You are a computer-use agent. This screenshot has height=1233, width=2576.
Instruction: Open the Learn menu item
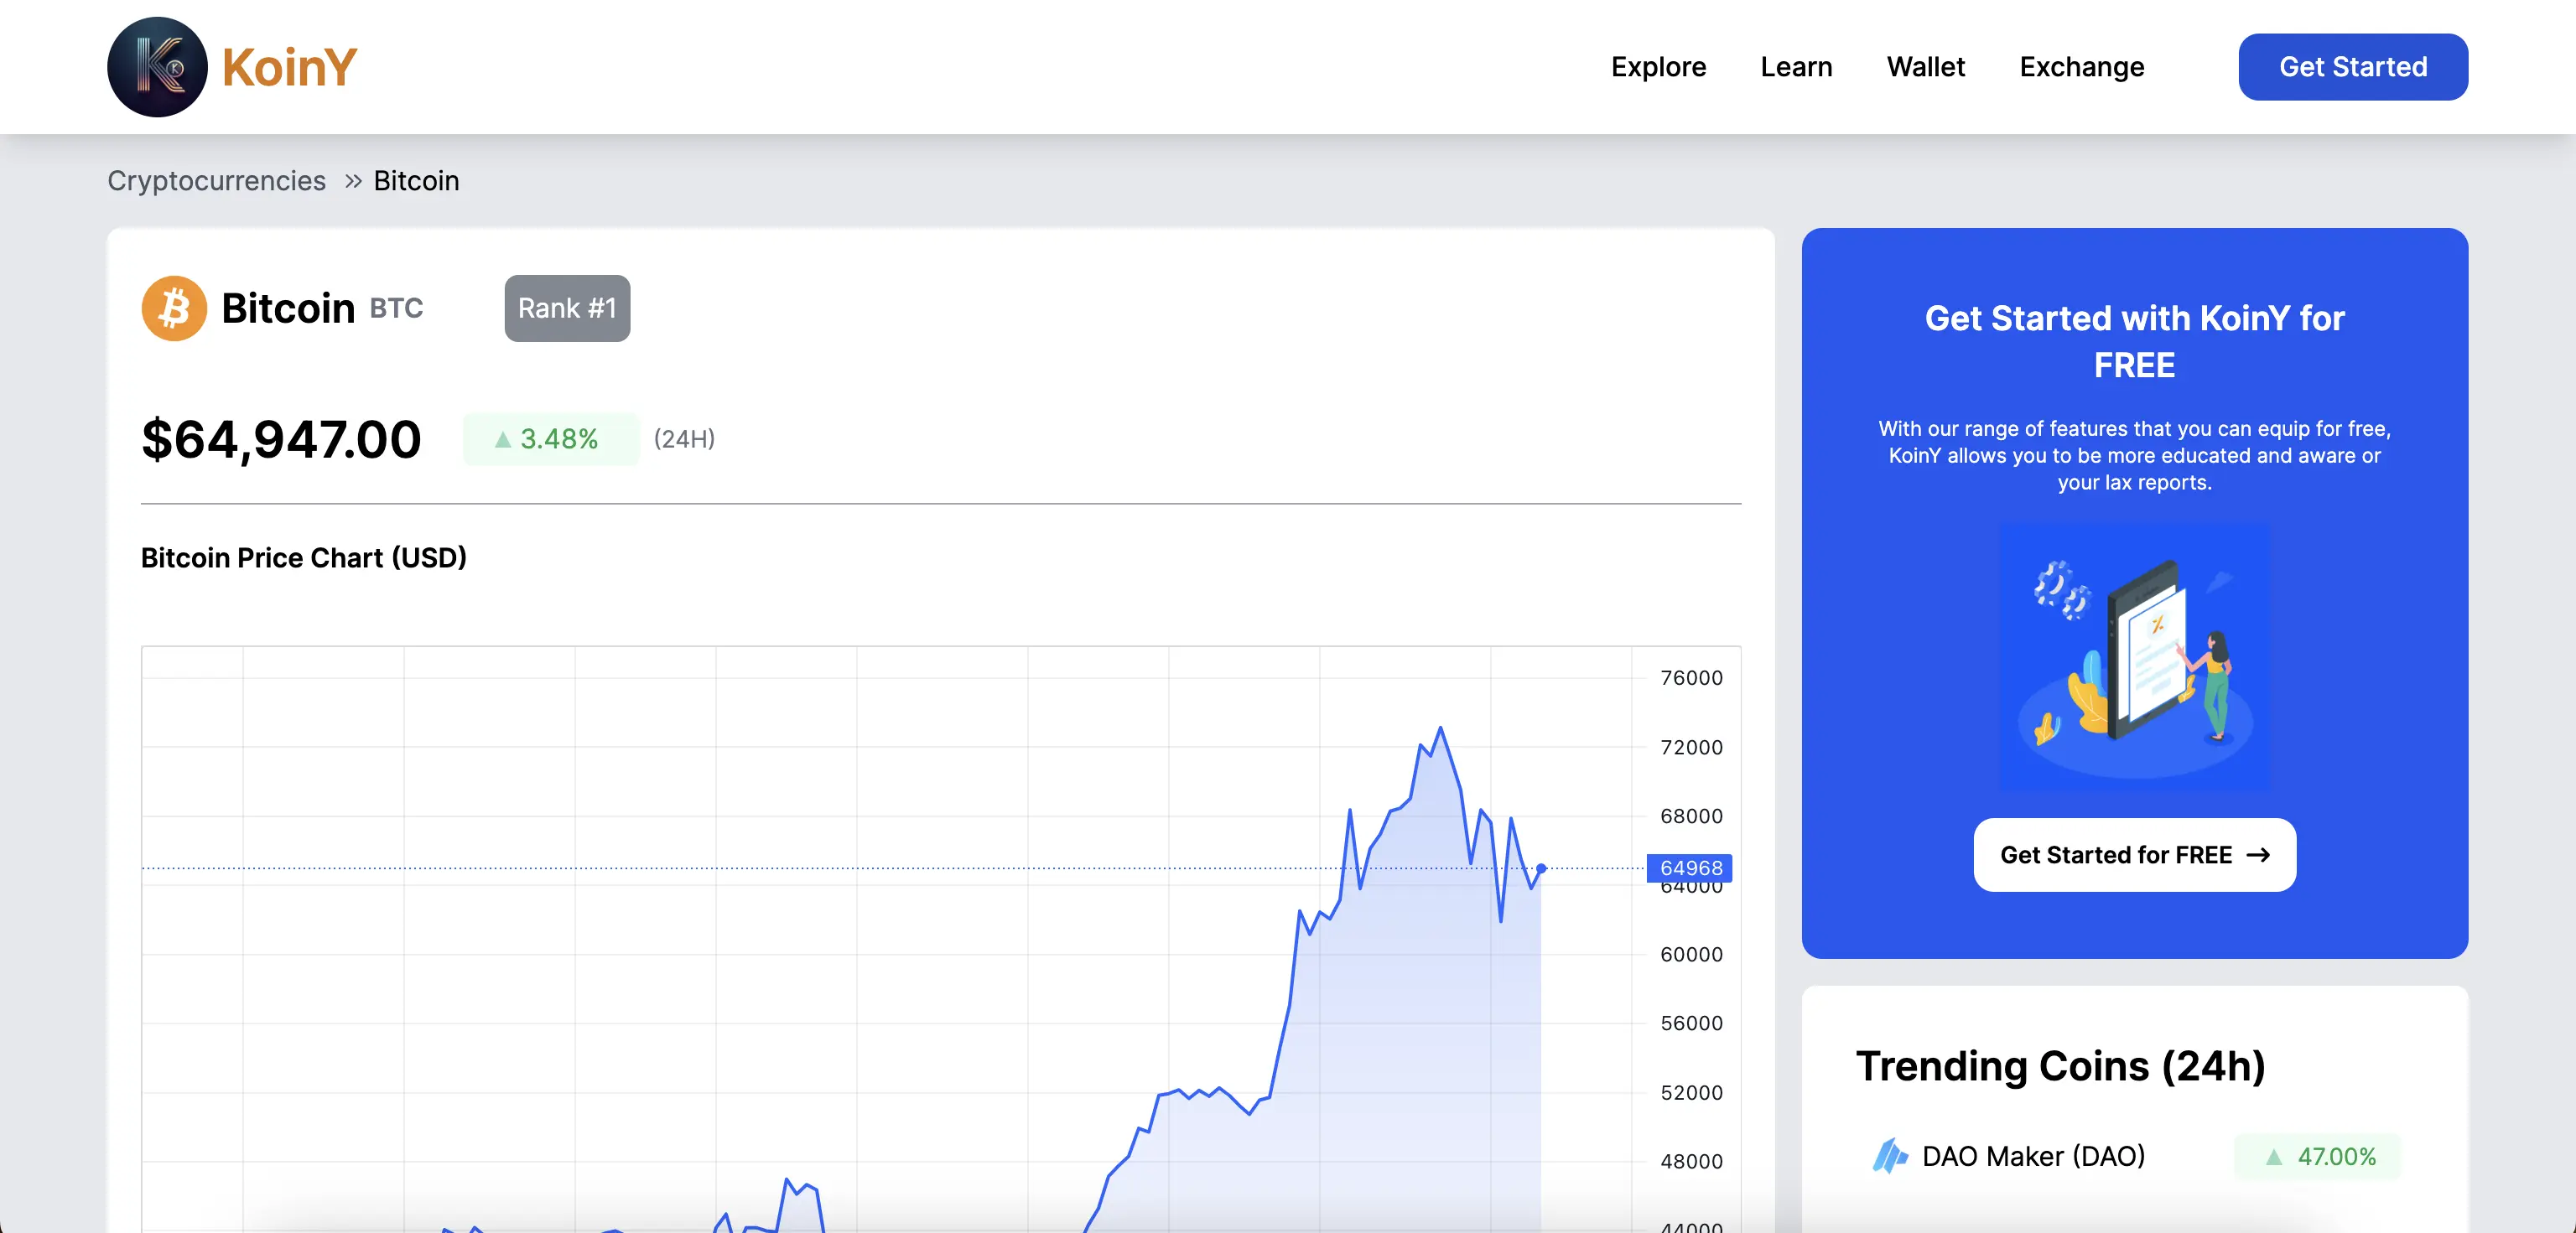(x=1796, y=67)
